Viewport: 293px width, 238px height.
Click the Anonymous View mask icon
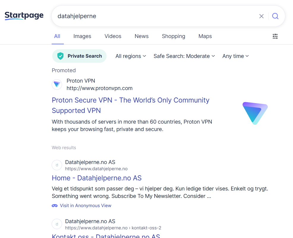click(x=55, y=206)
